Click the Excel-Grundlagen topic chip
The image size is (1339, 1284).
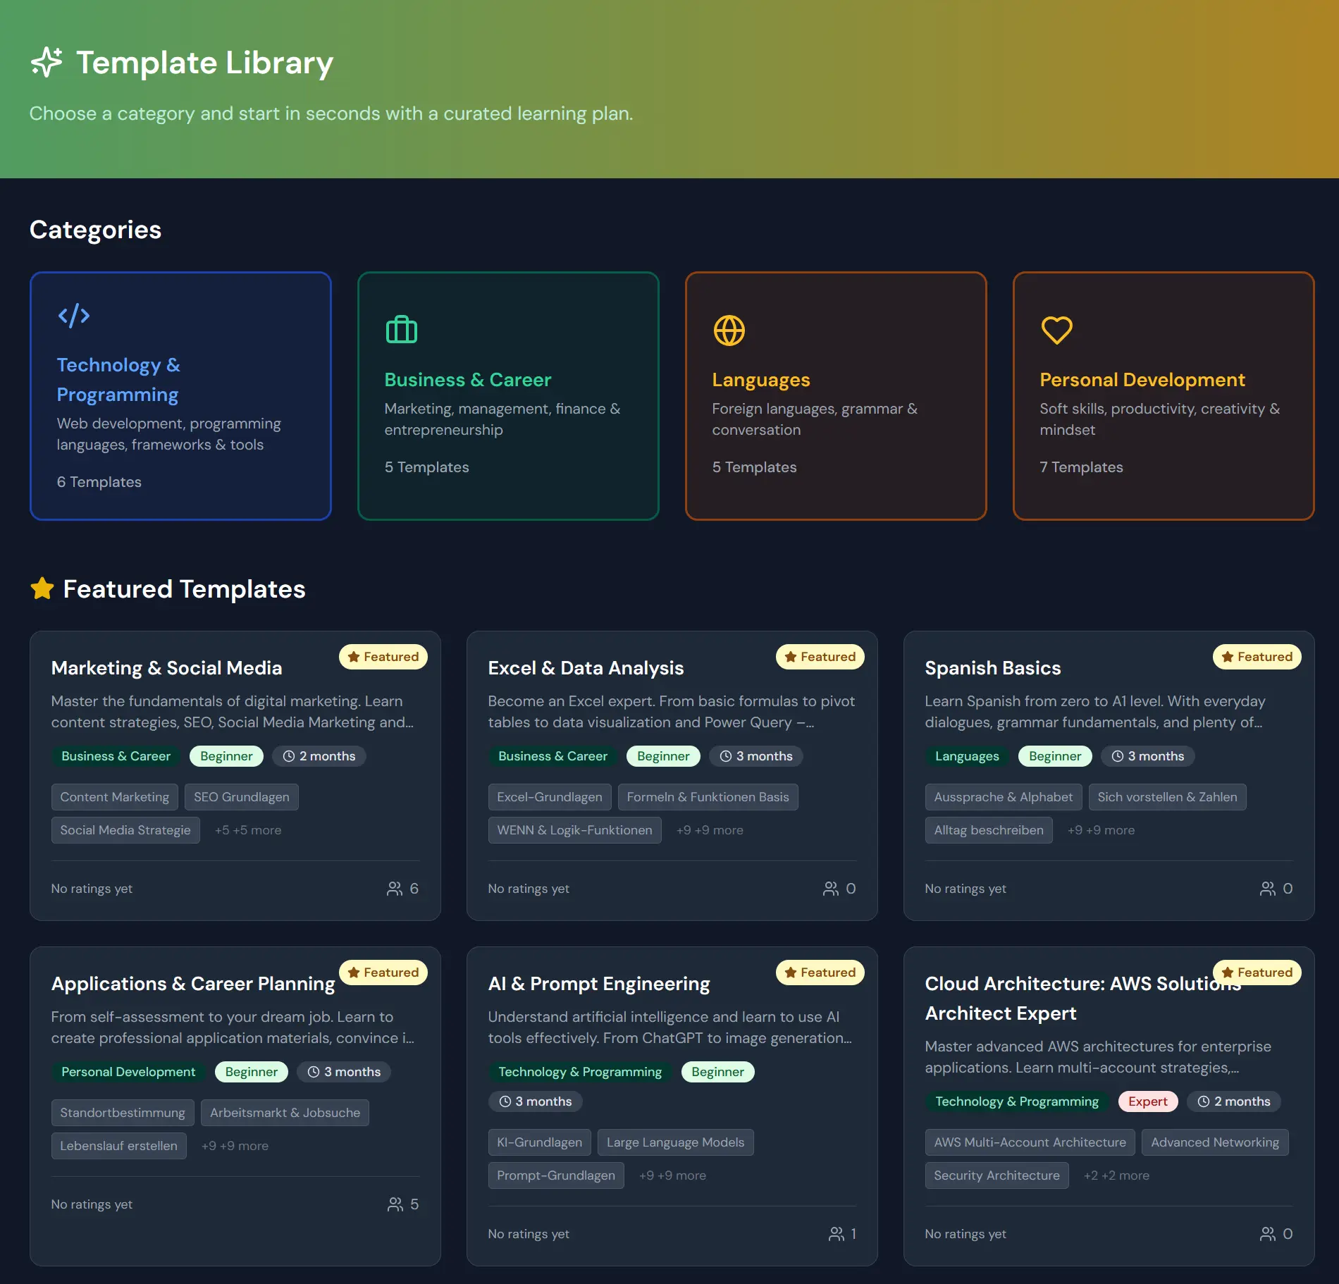550,797
